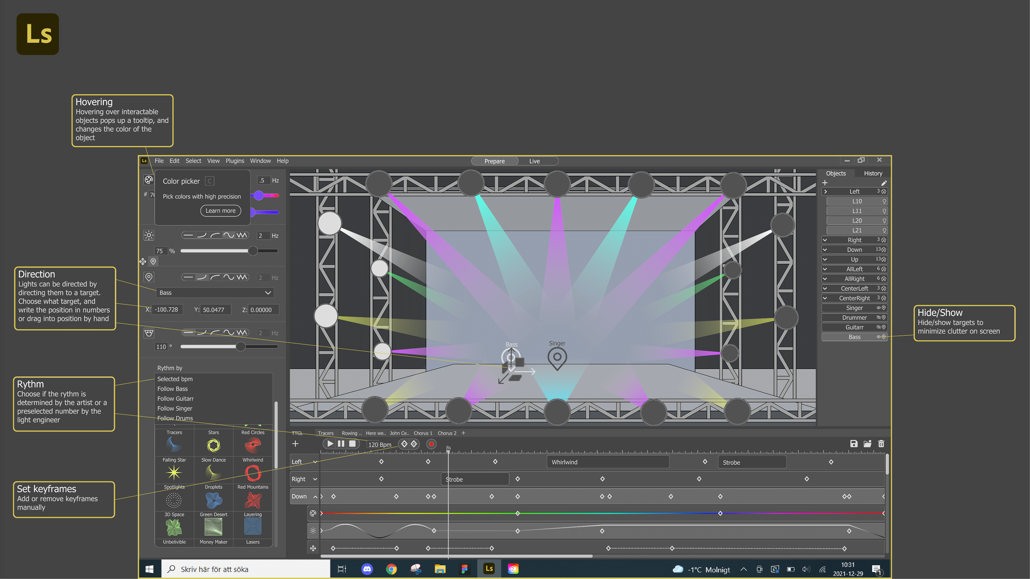This screenshot has height=579, width=1030.
Task: Click the timeline record button
Action: [431, 444]
